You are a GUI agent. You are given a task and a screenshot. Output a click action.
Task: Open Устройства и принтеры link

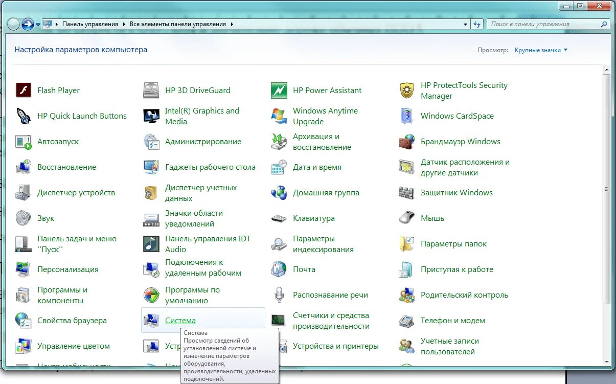pyautogui.click(x=336, y=346)
